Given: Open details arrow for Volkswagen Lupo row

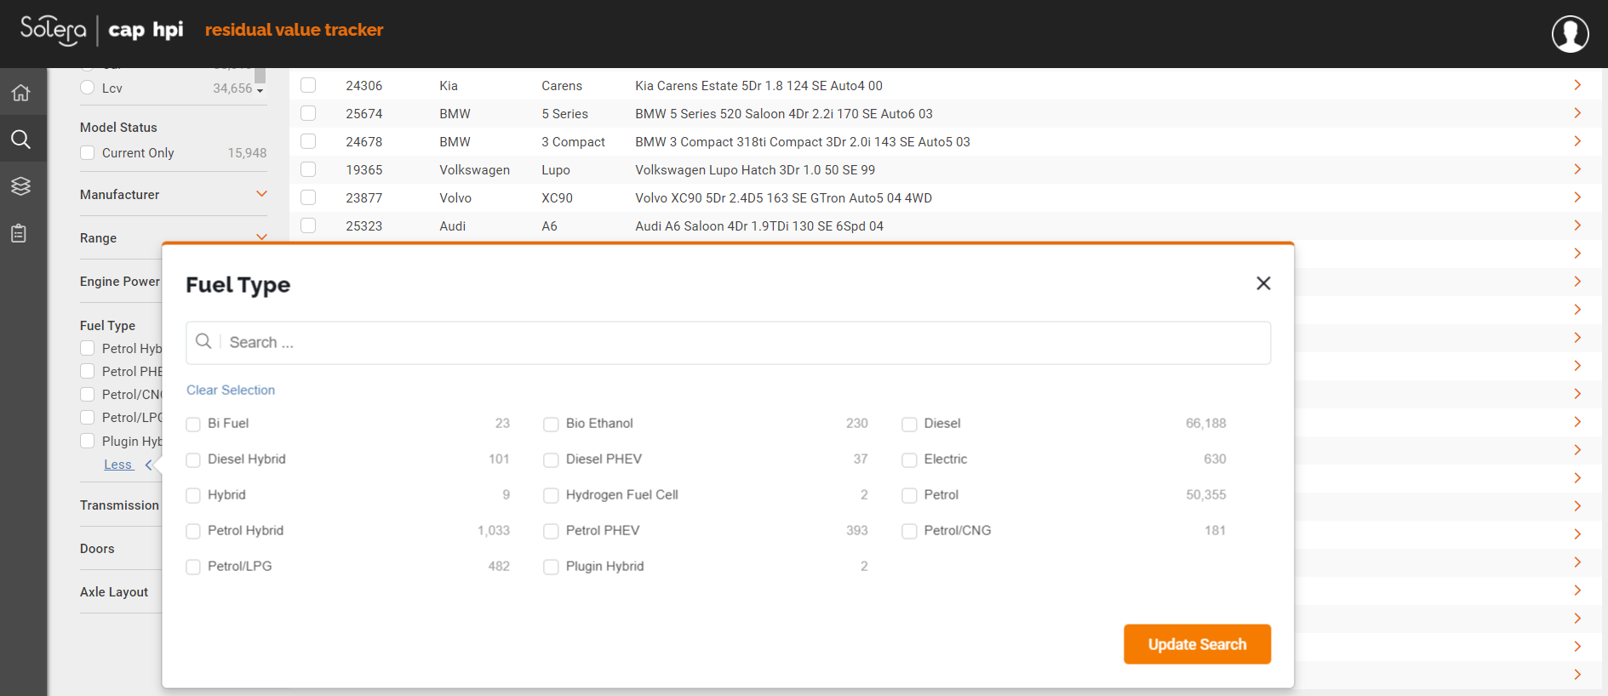Looking at the screenshot, I should (x=1577, y=169).
